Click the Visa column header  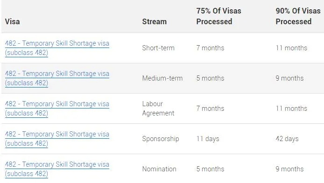coord(13,21)
